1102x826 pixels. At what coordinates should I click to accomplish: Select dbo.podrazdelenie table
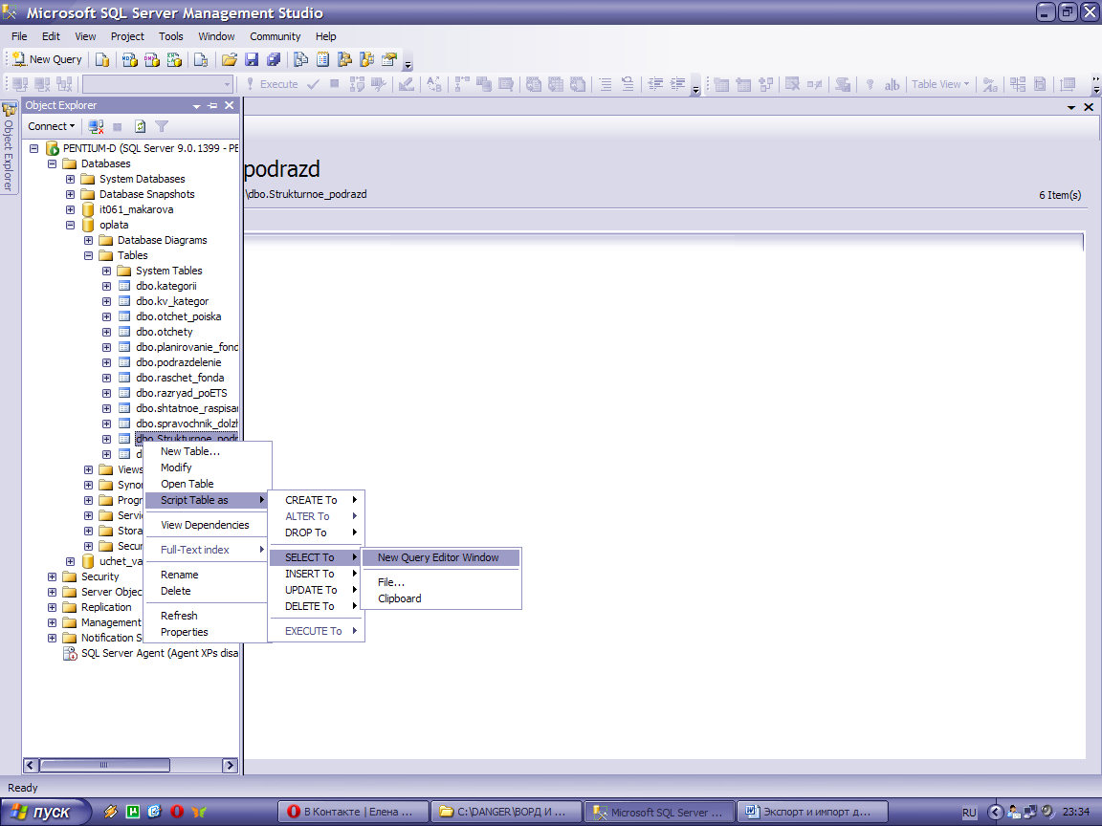[x=178, y=362]
